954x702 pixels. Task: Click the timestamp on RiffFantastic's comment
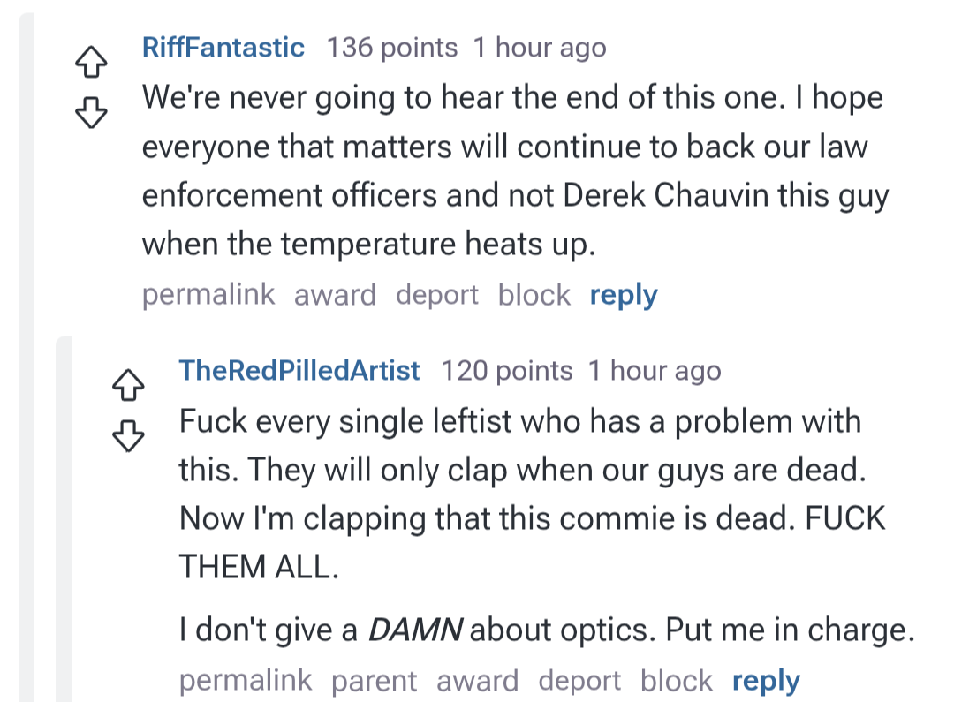[x=539, y=48]
